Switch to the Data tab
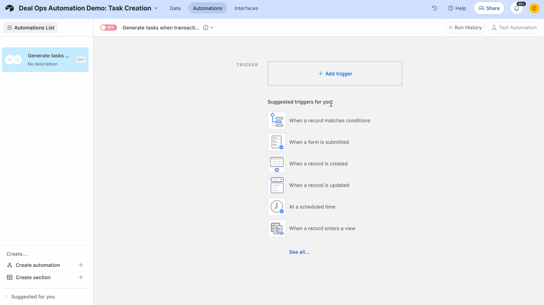This screenshot has width=544, height=305. [x=175, y=8]
